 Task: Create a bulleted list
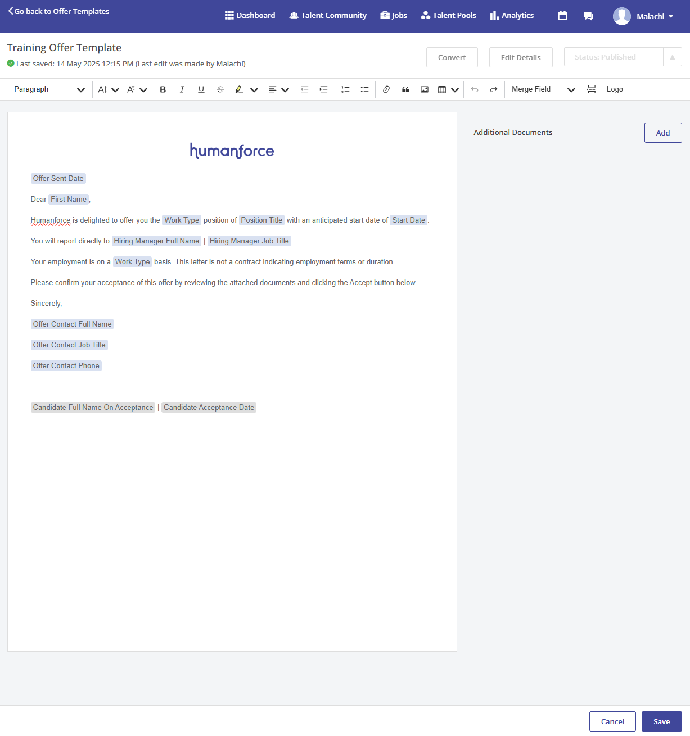click(x=364, y=89)
